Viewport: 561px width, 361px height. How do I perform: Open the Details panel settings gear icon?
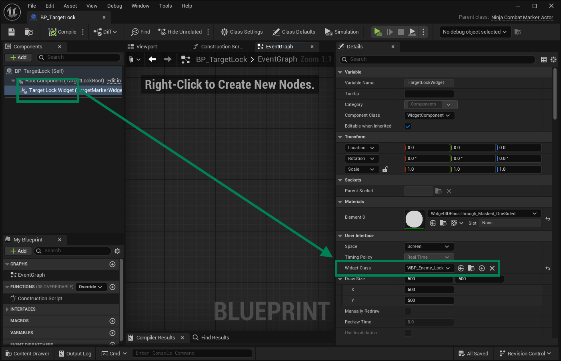(553, 60)
